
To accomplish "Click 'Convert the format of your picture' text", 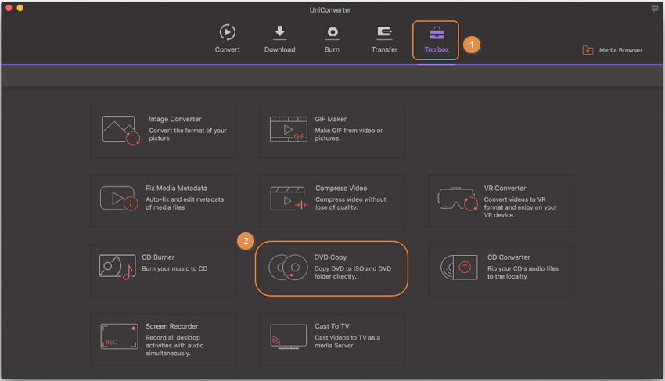I will pos(188,134).
